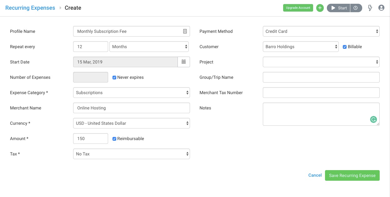This screenshot has width=390, height=197.
Task: Open the Currency dropdown
Action: click(132, 123)
